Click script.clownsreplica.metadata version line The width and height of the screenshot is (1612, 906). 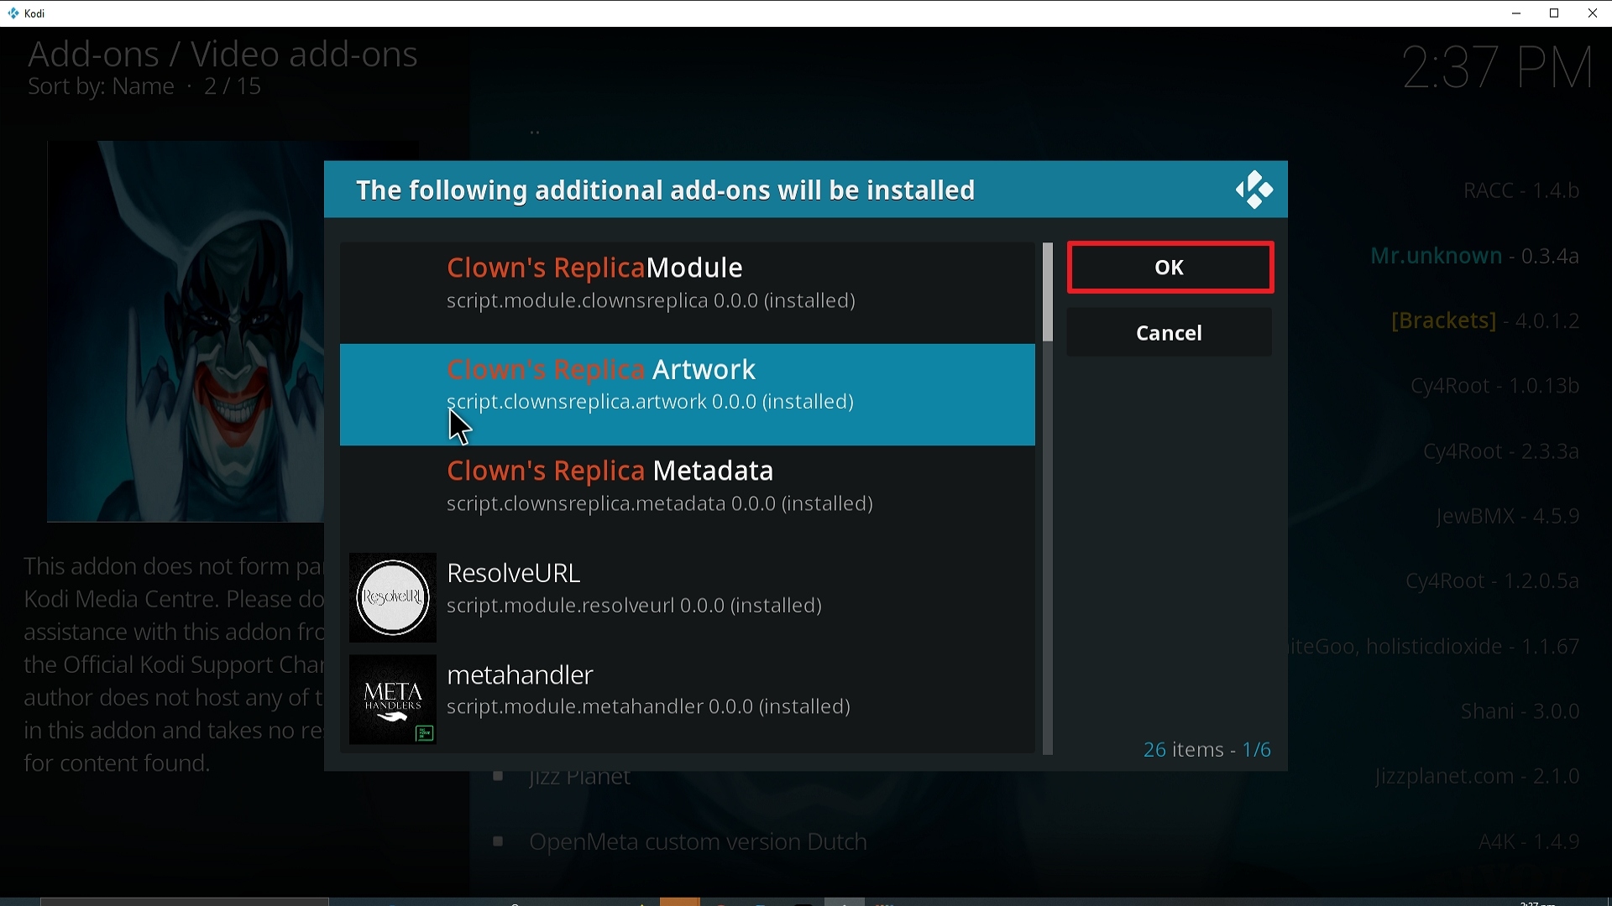point(660,504)
